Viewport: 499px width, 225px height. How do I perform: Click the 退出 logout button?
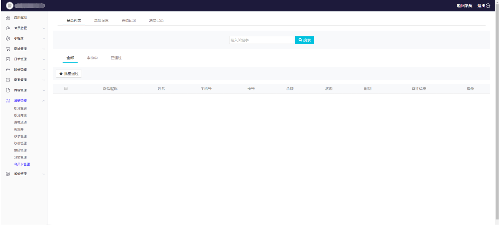coord(484,6)
